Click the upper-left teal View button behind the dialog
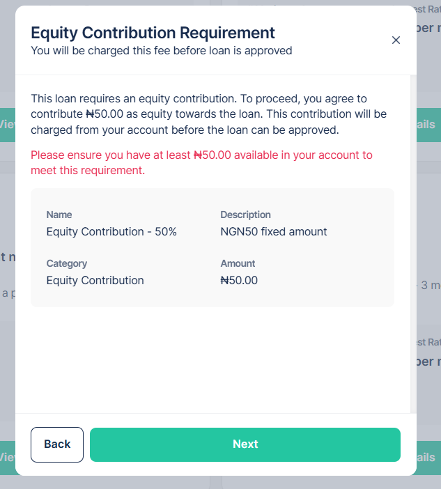This screenshot has height=489, width=441. tap(8, 125)
